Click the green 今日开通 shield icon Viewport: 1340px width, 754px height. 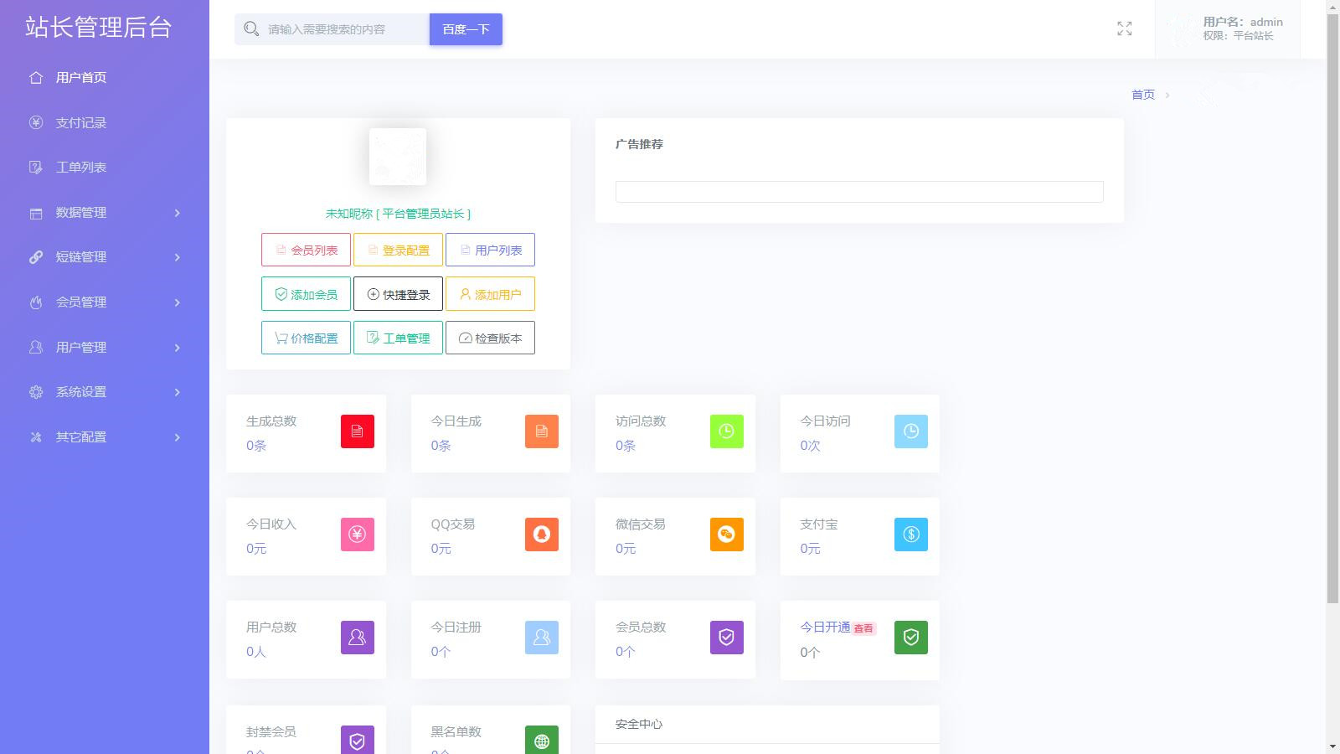coord(910,638)
